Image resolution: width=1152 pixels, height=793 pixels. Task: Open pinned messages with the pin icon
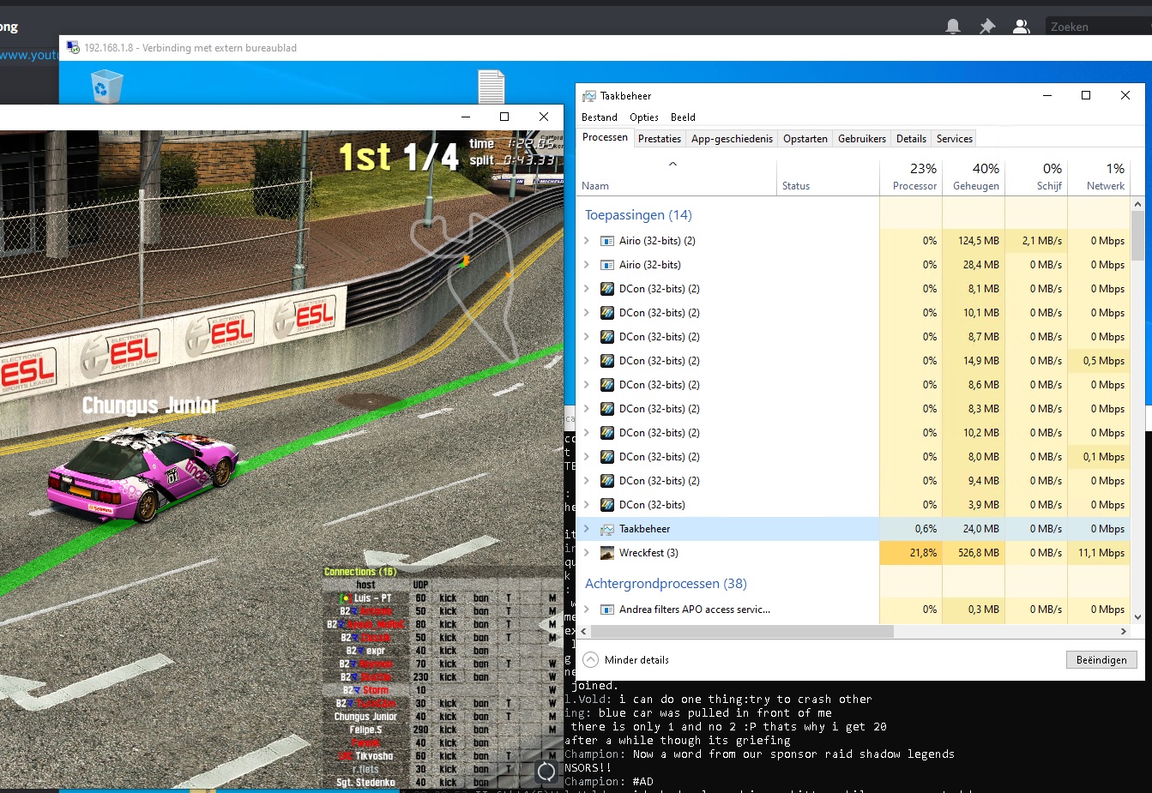tap(987, 27)
